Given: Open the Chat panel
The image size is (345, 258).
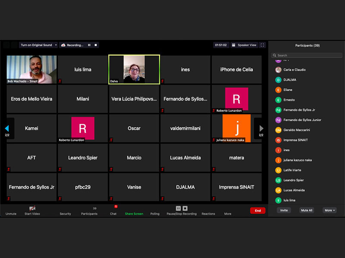Looking at the screenshot, I should coord(113,209).
